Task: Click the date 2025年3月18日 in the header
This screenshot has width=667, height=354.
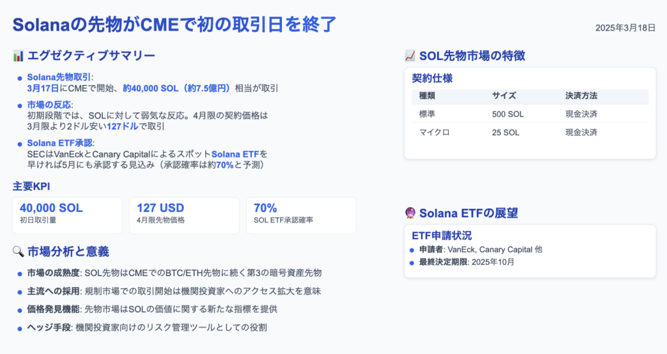Action: coord(624,28)
